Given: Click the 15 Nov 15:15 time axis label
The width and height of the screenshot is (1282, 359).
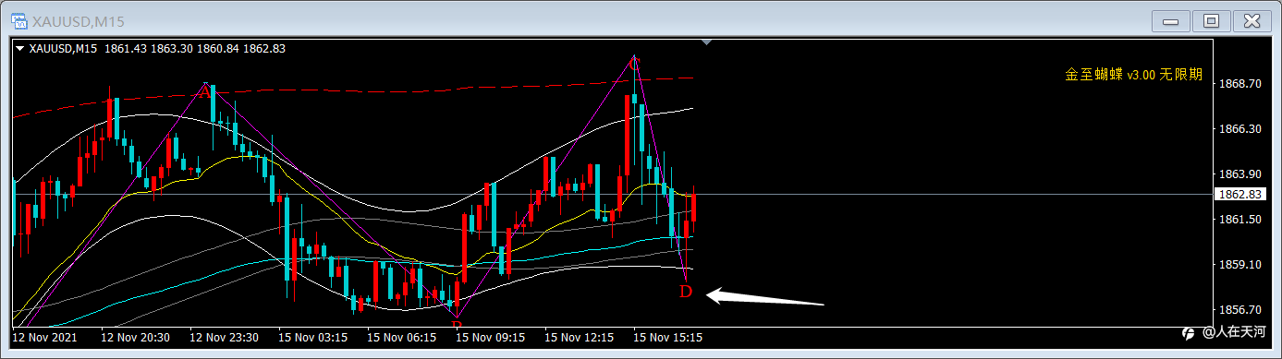Looking at the screenshot, I should tap(667, 338).
